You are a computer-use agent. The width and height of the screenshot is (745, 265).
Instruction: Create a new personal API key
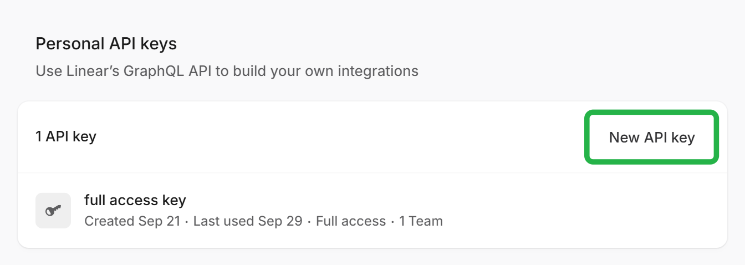[x=651, y=137]
